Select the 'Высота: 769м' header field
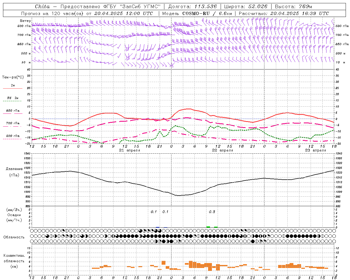The width and height of the screenshot is (350, 280). [x=293, y=7]
